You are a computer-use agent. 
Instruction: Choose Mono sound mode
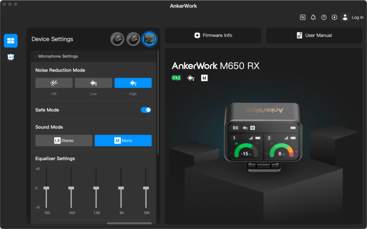tap(123, 140)
